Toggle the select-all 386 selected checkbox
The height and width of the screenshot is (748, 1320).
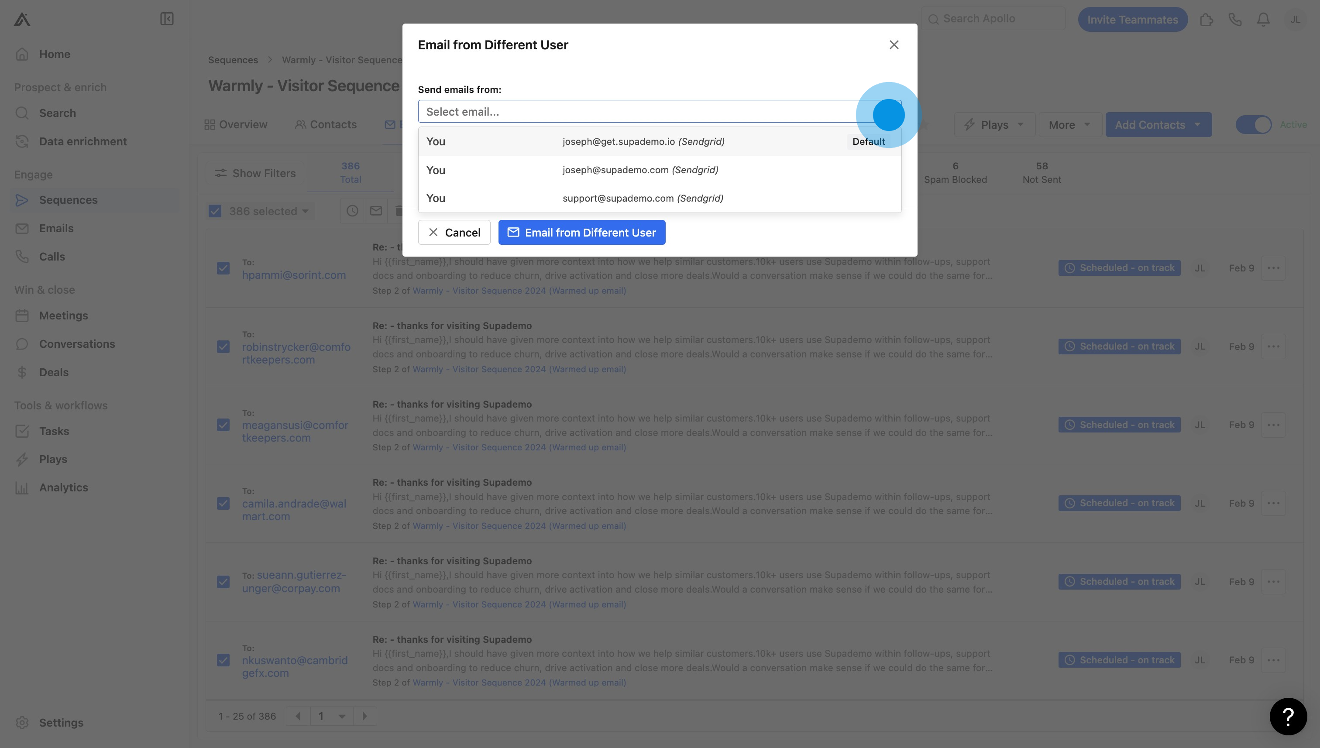click(x=215, y=211)
